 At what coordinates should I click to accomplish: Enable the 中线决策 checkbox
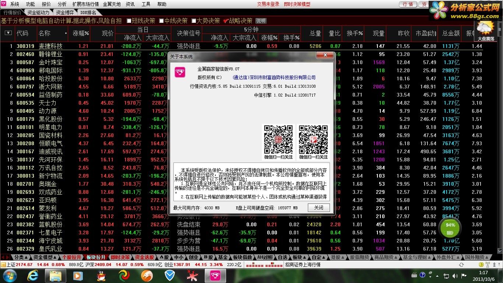tap(161, 21)
